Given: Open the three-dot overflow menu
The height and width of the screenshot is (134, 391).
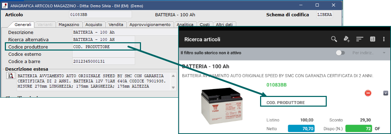Looking at the screenshot, I should point(384,39).
